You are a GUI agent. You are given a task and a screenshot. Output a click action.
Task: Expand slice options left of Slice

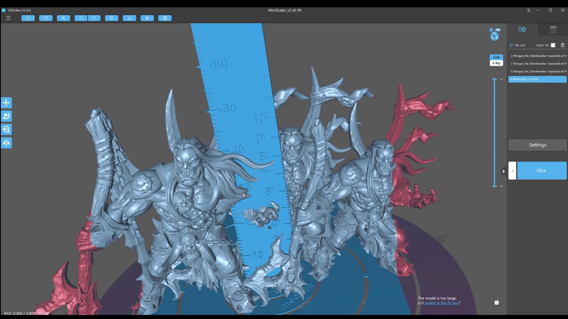pyautogui.click(x=513, y=171)
